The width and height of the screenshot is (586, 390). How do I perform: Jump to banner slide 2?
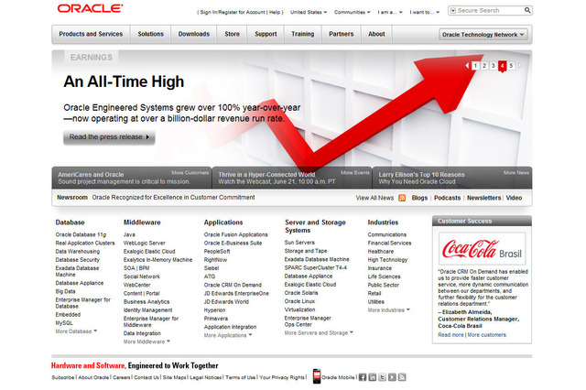click(484, 66)
